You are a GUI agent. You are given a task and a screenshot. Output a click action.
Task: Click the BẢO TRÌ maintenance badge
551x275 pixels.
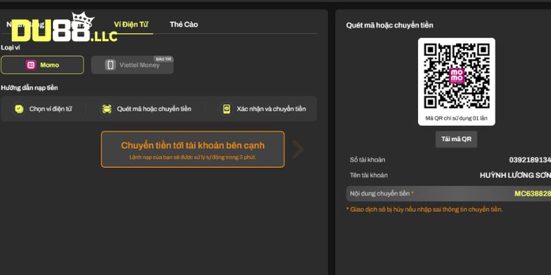[x=163, y=59]
